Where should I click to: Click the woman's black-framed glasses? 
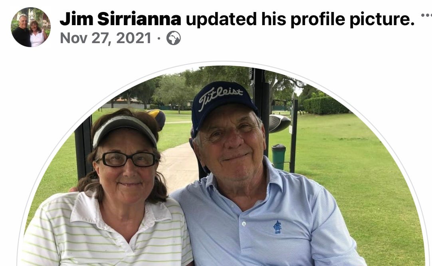127,159
